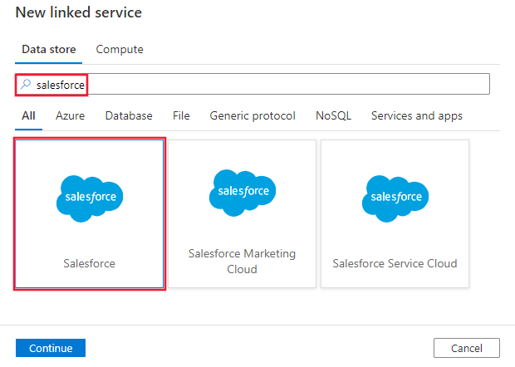515x367 pixels.
Task: Click the Salesforce Service Cloud logo icon
Action: coord(395,197)
